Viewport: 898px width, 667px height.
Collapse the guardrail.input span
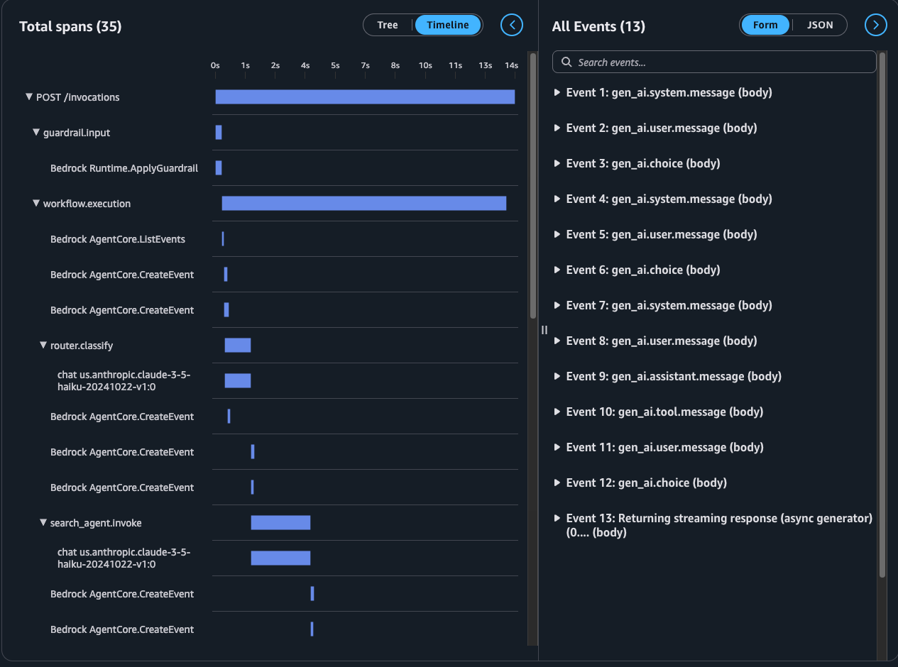[x=36, y=133]
